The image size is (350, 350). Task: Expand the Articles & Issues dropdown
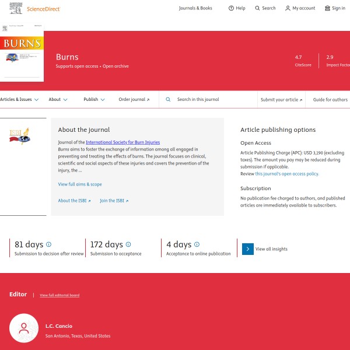click(x=19, y=100)
